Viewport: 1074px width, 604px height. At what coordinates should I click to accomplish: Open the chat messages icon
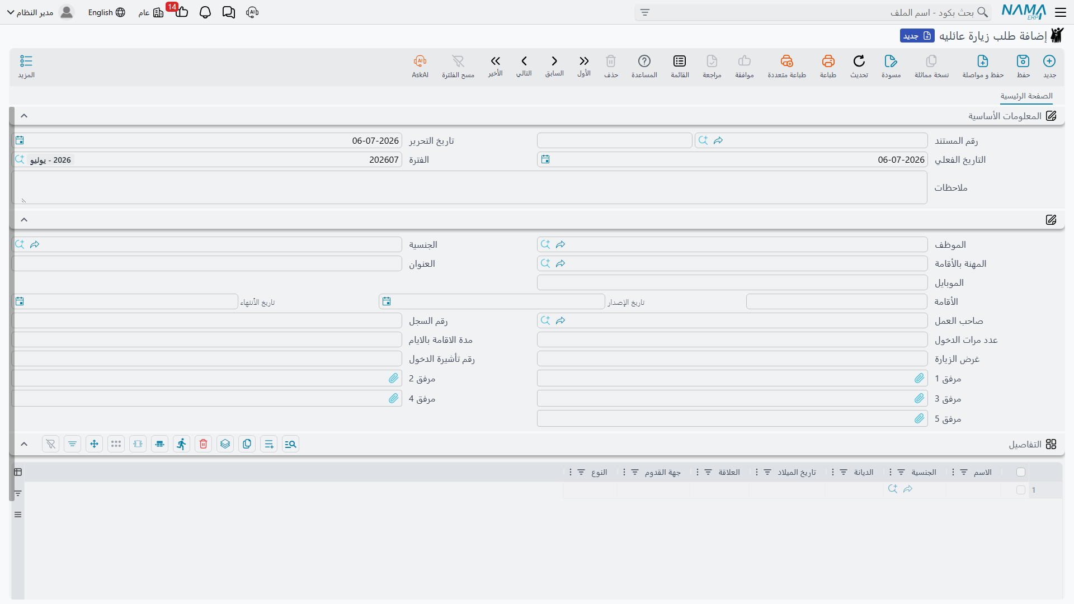[x=229, y=12]
